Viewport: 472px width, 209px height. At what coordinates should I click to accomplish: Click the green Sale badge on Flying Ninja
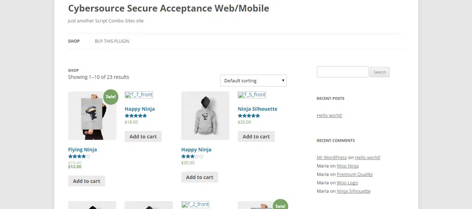tap(111, 97)
